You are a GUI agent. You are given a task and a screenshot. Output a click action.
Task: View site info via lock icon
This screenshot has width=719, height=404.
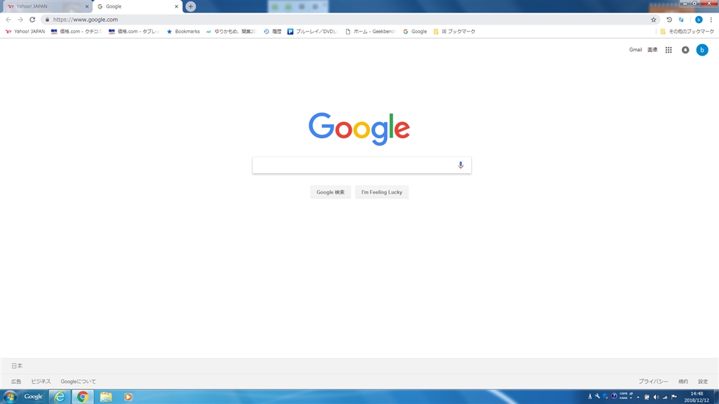[x=47, y=20]
